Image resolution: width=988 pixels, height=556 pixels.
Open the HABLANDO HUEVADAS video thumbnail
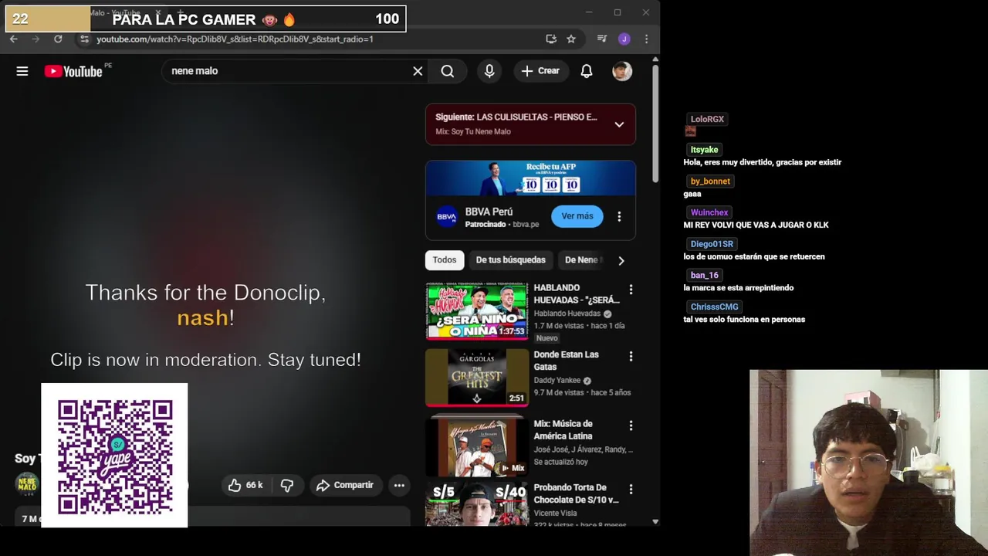pos(477,310)
